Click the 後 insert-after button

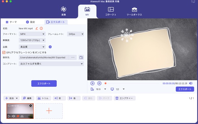74,98
